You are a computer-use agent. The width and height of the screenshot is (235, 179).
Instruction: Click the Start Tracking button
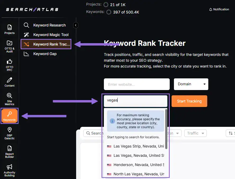[189, 101]
